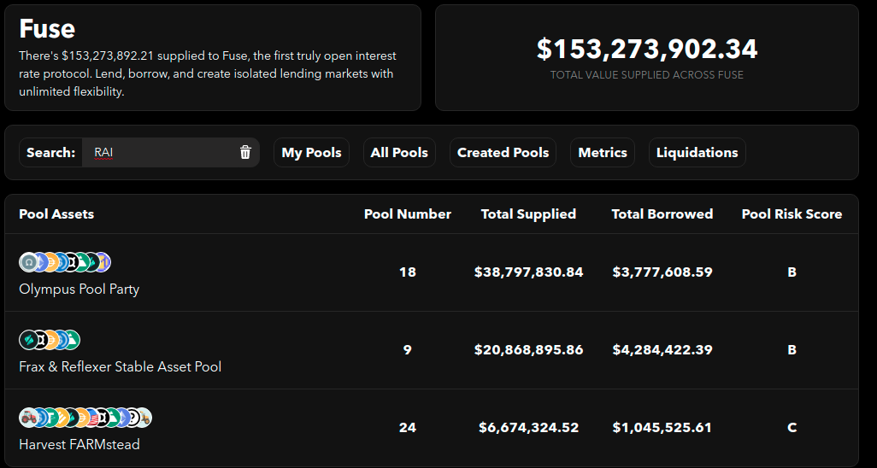Image resolution: width=877 pixels, height=468 pixels.
Task: Click the Total Borrowed column header
Action: tap(662, 214)
